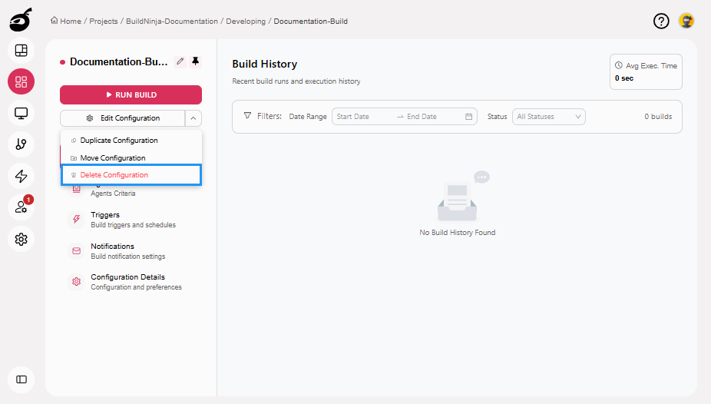Collapse the Edit Configuration dropdown arrow
The image size is (711, 404).
(x=193, y=118)
